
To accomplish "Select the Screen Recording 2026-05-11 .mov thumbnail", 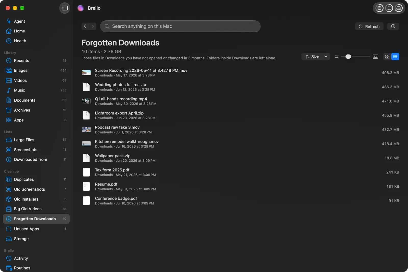I will 86,73.
